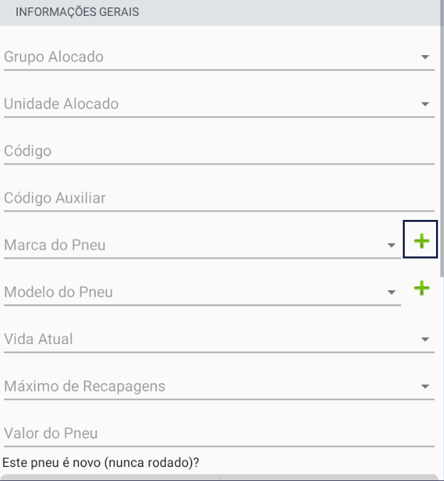Viewport: 444px width, 481px height.
Task: Expand the Unidade Alocado dropdown arrow
Action: [x=425, y=104]
